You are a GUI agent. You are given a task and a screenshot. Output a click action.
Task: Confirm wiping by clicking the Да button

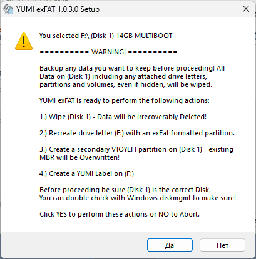pos(170,245)
